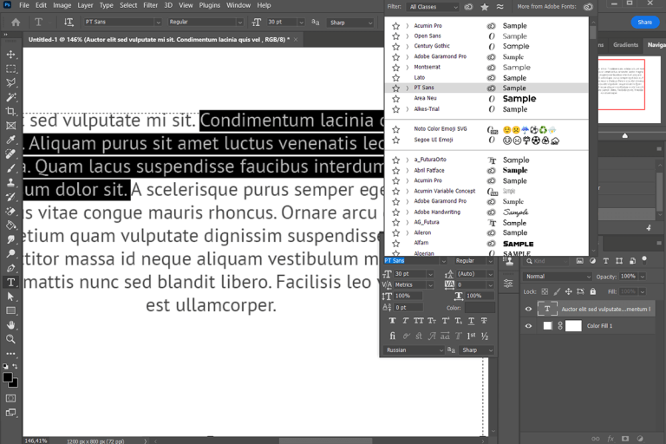Select the Frame tool
The image size is (666, 444).
tap(11, 126)
